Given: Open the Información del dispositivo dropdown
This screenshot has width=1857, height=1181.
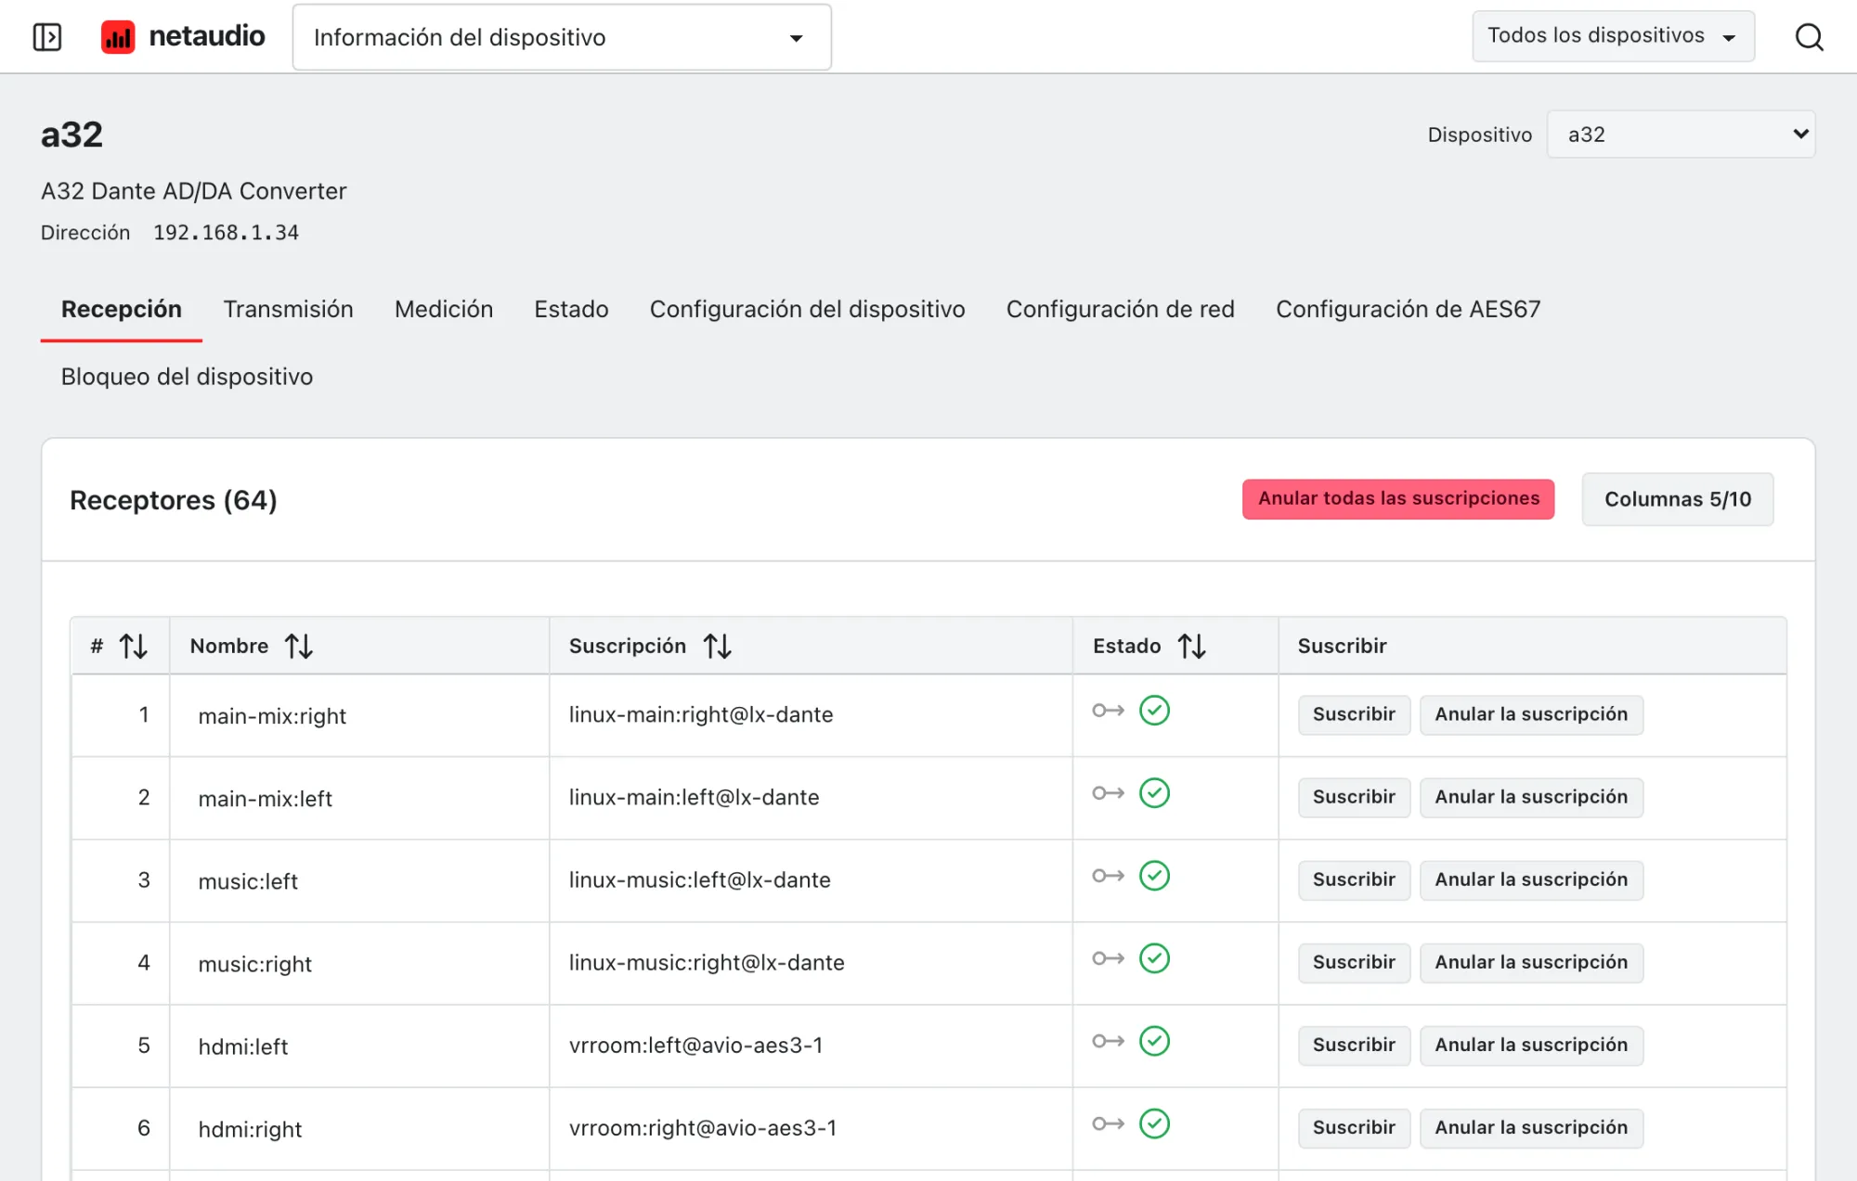Looking at the screenshot, I should [x=562, y=37].
